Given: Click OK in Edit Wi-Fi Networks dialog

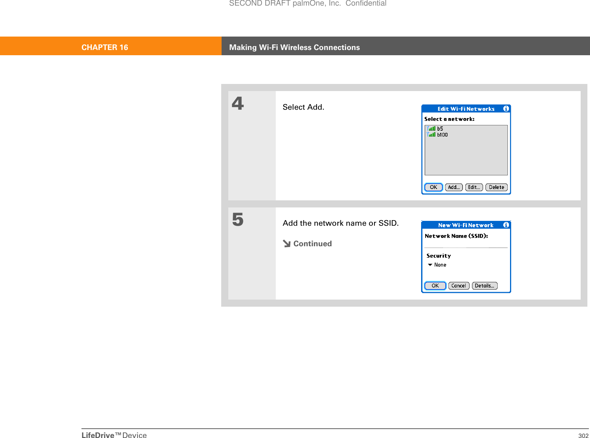Looking at the screenshot, I should pyautogui.click(x=433, y=187).
